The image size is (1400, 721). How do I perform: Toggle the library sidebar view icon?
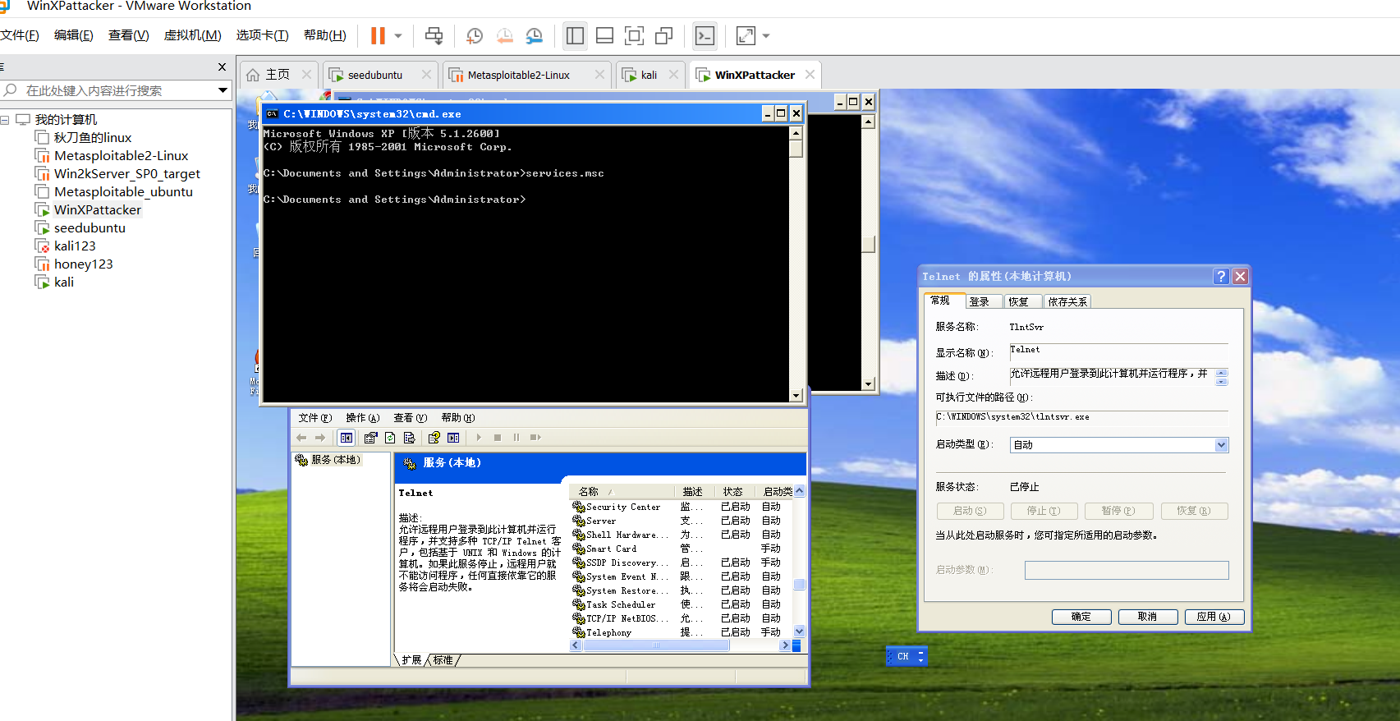pyautogui.click(x=575, y=36)
